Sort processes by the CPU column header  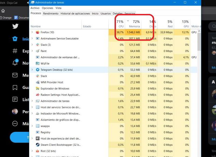(120, 24)
